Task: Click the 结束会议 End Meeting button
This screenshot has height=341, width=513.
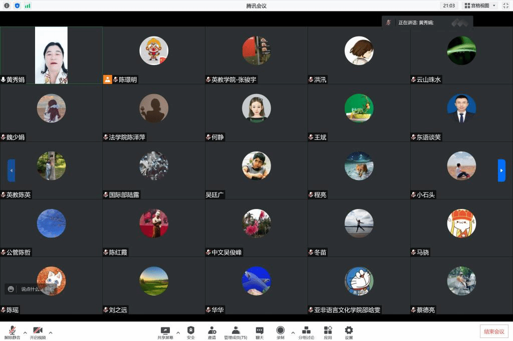Action: 492,331
